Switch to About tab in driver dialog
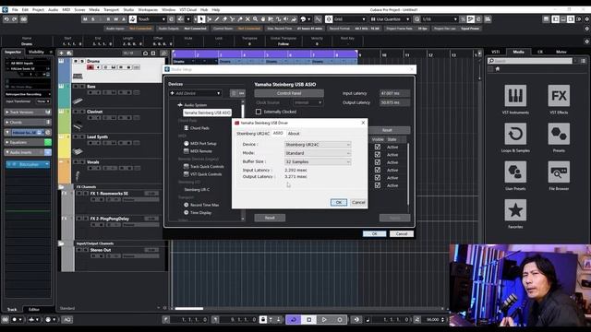The image size is (591, 332). pyautogui.click(x=294, y=134)
